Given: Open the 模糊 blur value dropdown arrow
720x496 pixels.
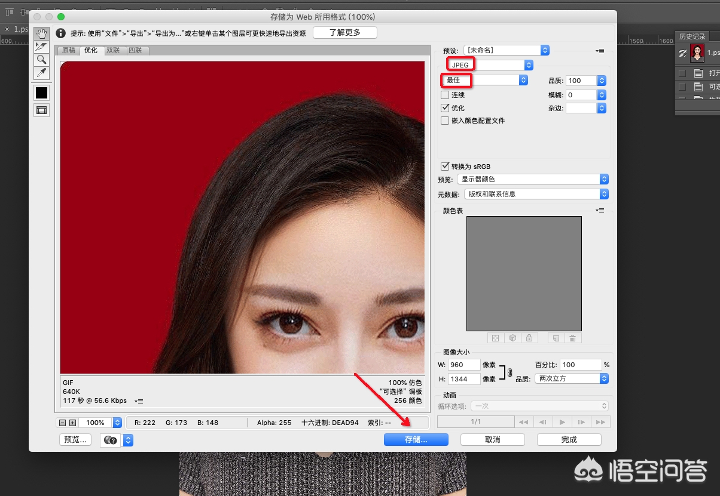Looking at the screenshot, I should (602, 95).
